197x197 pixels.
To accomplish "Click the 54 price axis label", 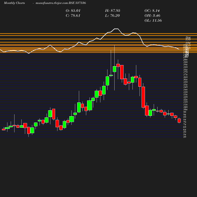I will pyautogui.click(x=185, y=134).
